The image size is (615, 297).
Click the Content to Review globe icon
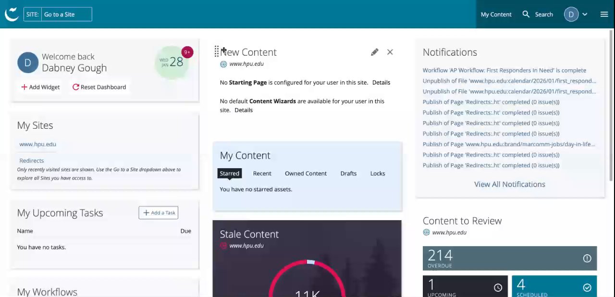426,233
